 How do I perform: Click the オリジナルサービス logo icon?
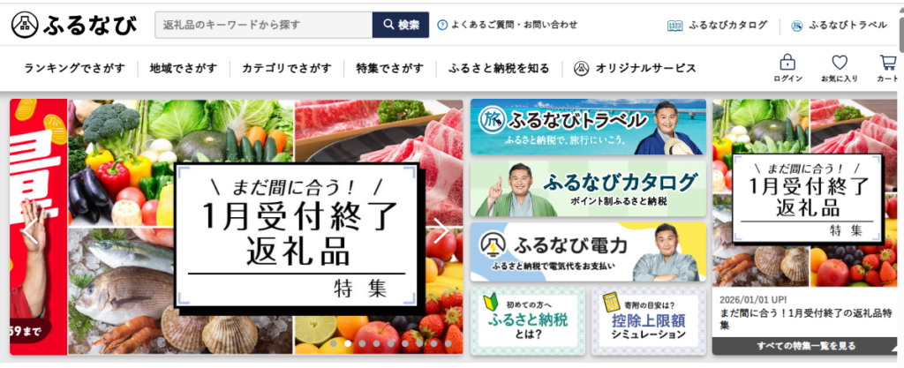(x=581, y=69)
